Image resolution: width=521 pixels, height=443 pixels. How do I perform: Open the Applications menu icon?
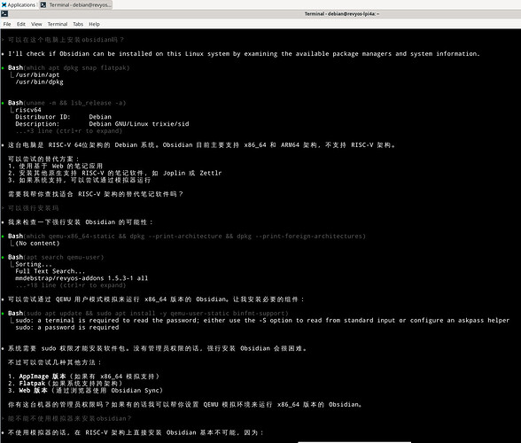pos(4,4)
